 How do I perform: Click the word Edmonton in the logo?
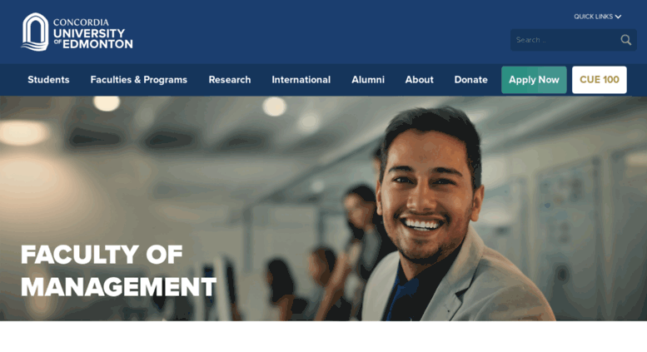[97, 44]
